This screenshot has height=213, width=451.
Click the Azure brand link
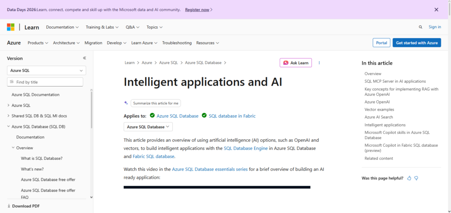(14, 43)
